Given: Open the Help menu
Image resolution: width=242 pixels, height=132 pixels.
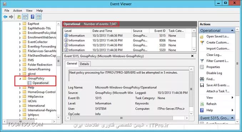Looking at the screenshot, I should [40, 10].
